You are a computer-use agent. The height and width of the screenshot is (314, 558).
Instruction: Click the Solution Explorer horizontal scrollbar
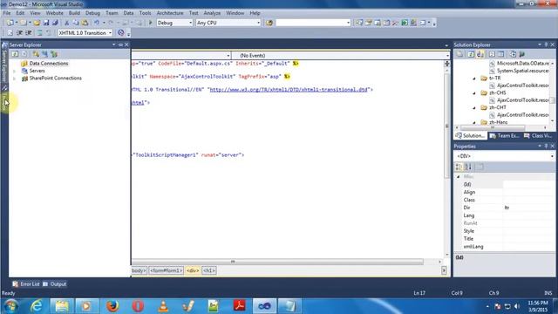[493, 127]
